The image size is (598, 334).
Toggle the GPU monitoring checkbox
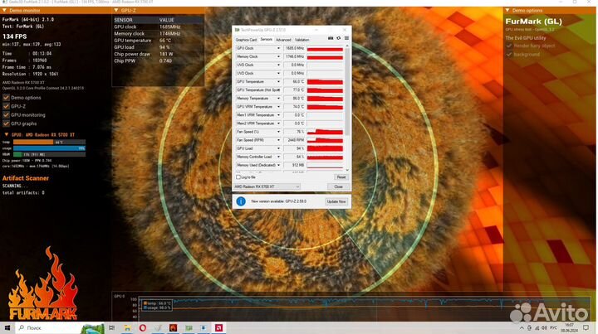coord(7,114)
